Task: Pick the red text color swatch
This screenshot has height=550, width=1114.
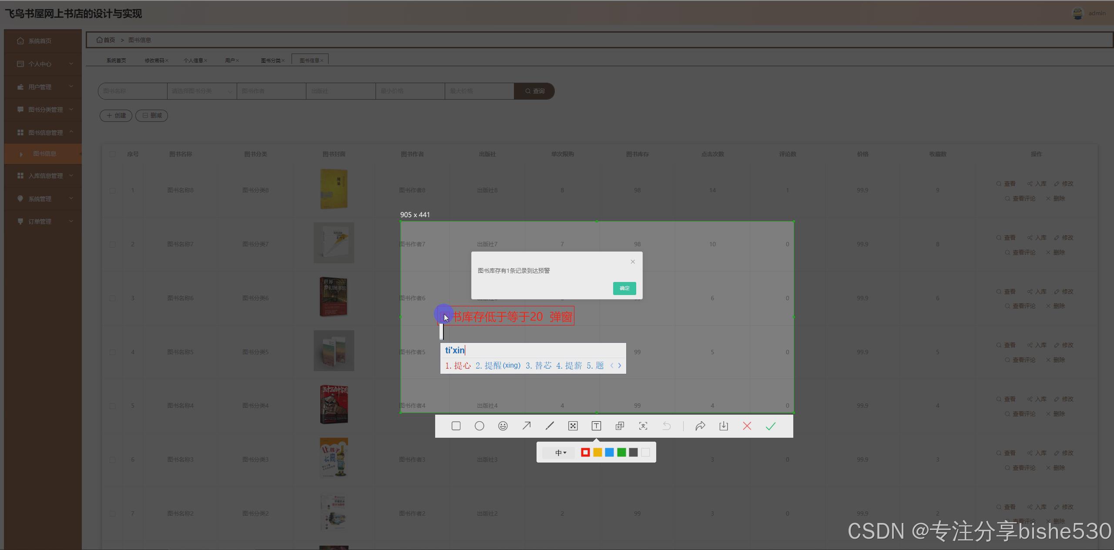Action: [x=585, y=453]
